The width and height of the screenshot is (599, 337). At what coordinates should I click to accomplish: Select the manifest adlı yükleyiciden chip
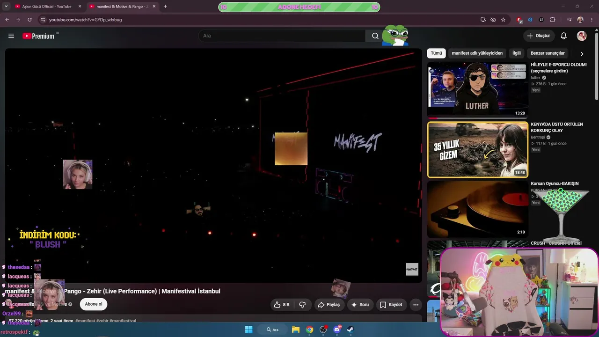[x=477, y=53]
